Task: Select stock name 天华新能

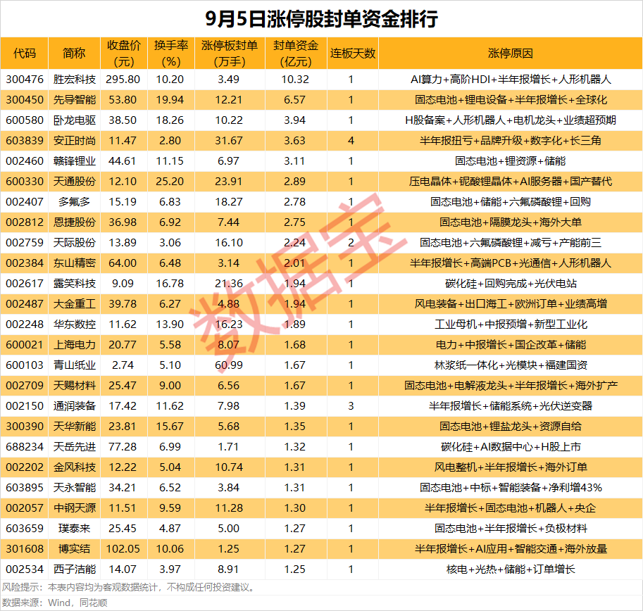Action: coord(75,427)
